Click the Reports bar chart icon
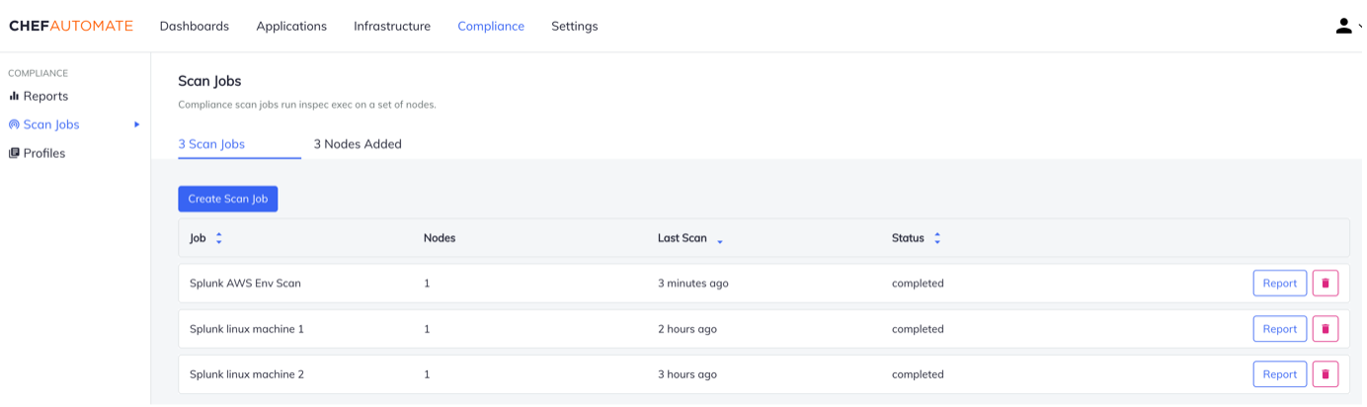 pyautogui.click(x=14, y=96)
